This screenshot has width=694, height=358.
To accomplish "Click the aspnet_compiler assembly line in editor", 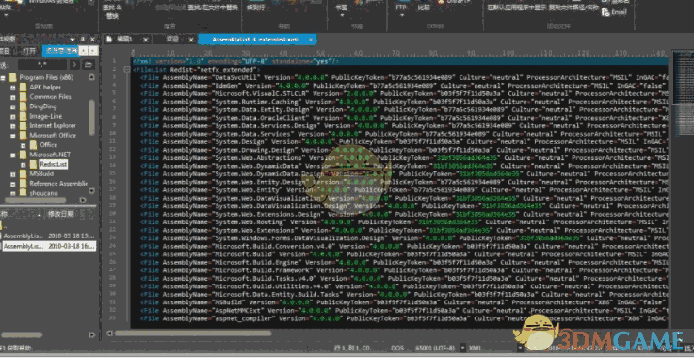I will tap(404, 318).
